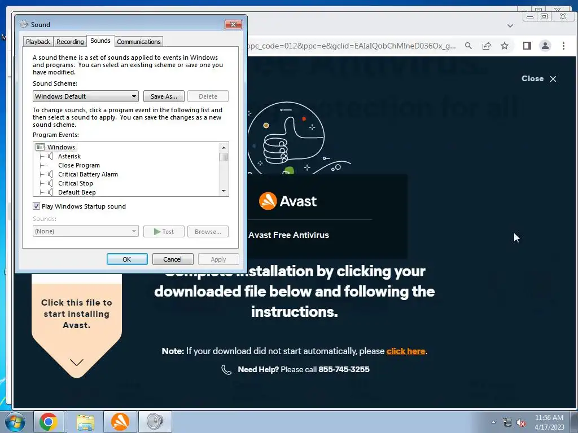
Task: Open the clock showing 11:56 AM
Action: coord(549,422)
